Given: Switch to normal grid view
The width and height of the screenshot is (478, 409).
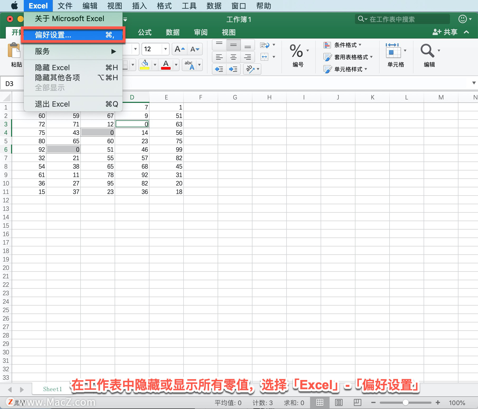Looking at the screenshot, I should click(x=320, y=402).
